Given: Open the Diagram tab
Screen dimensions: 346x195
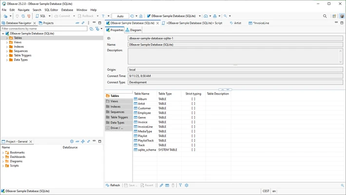Looking at the screenshot, I should pyautogui.click(x=134, y=30).
